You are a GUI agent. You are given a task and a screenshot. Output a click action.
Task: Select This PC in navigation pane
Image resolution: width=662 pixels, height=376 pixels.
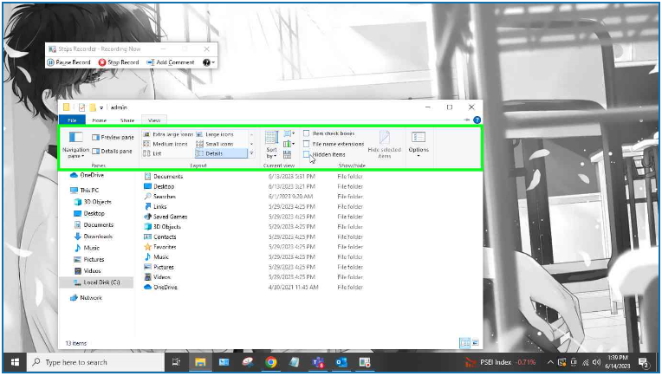point(84,191)
